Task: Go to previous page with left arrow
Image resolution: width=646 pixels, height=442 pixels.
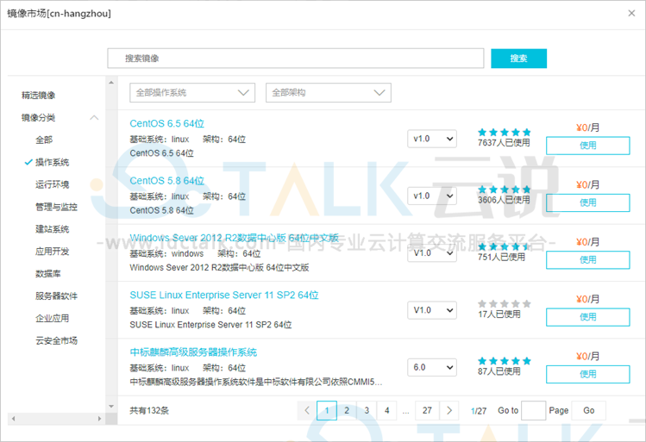Action: tap(307, 410)
